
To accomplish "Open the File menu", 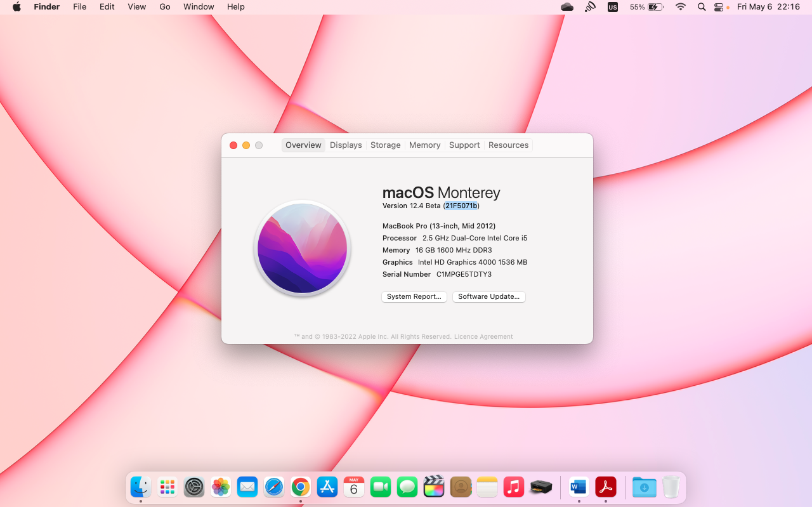I will coord(80,7).
